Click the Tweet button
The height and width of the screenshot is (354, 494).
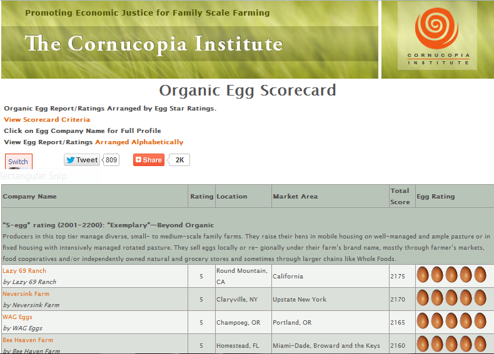tap(81, 160)
